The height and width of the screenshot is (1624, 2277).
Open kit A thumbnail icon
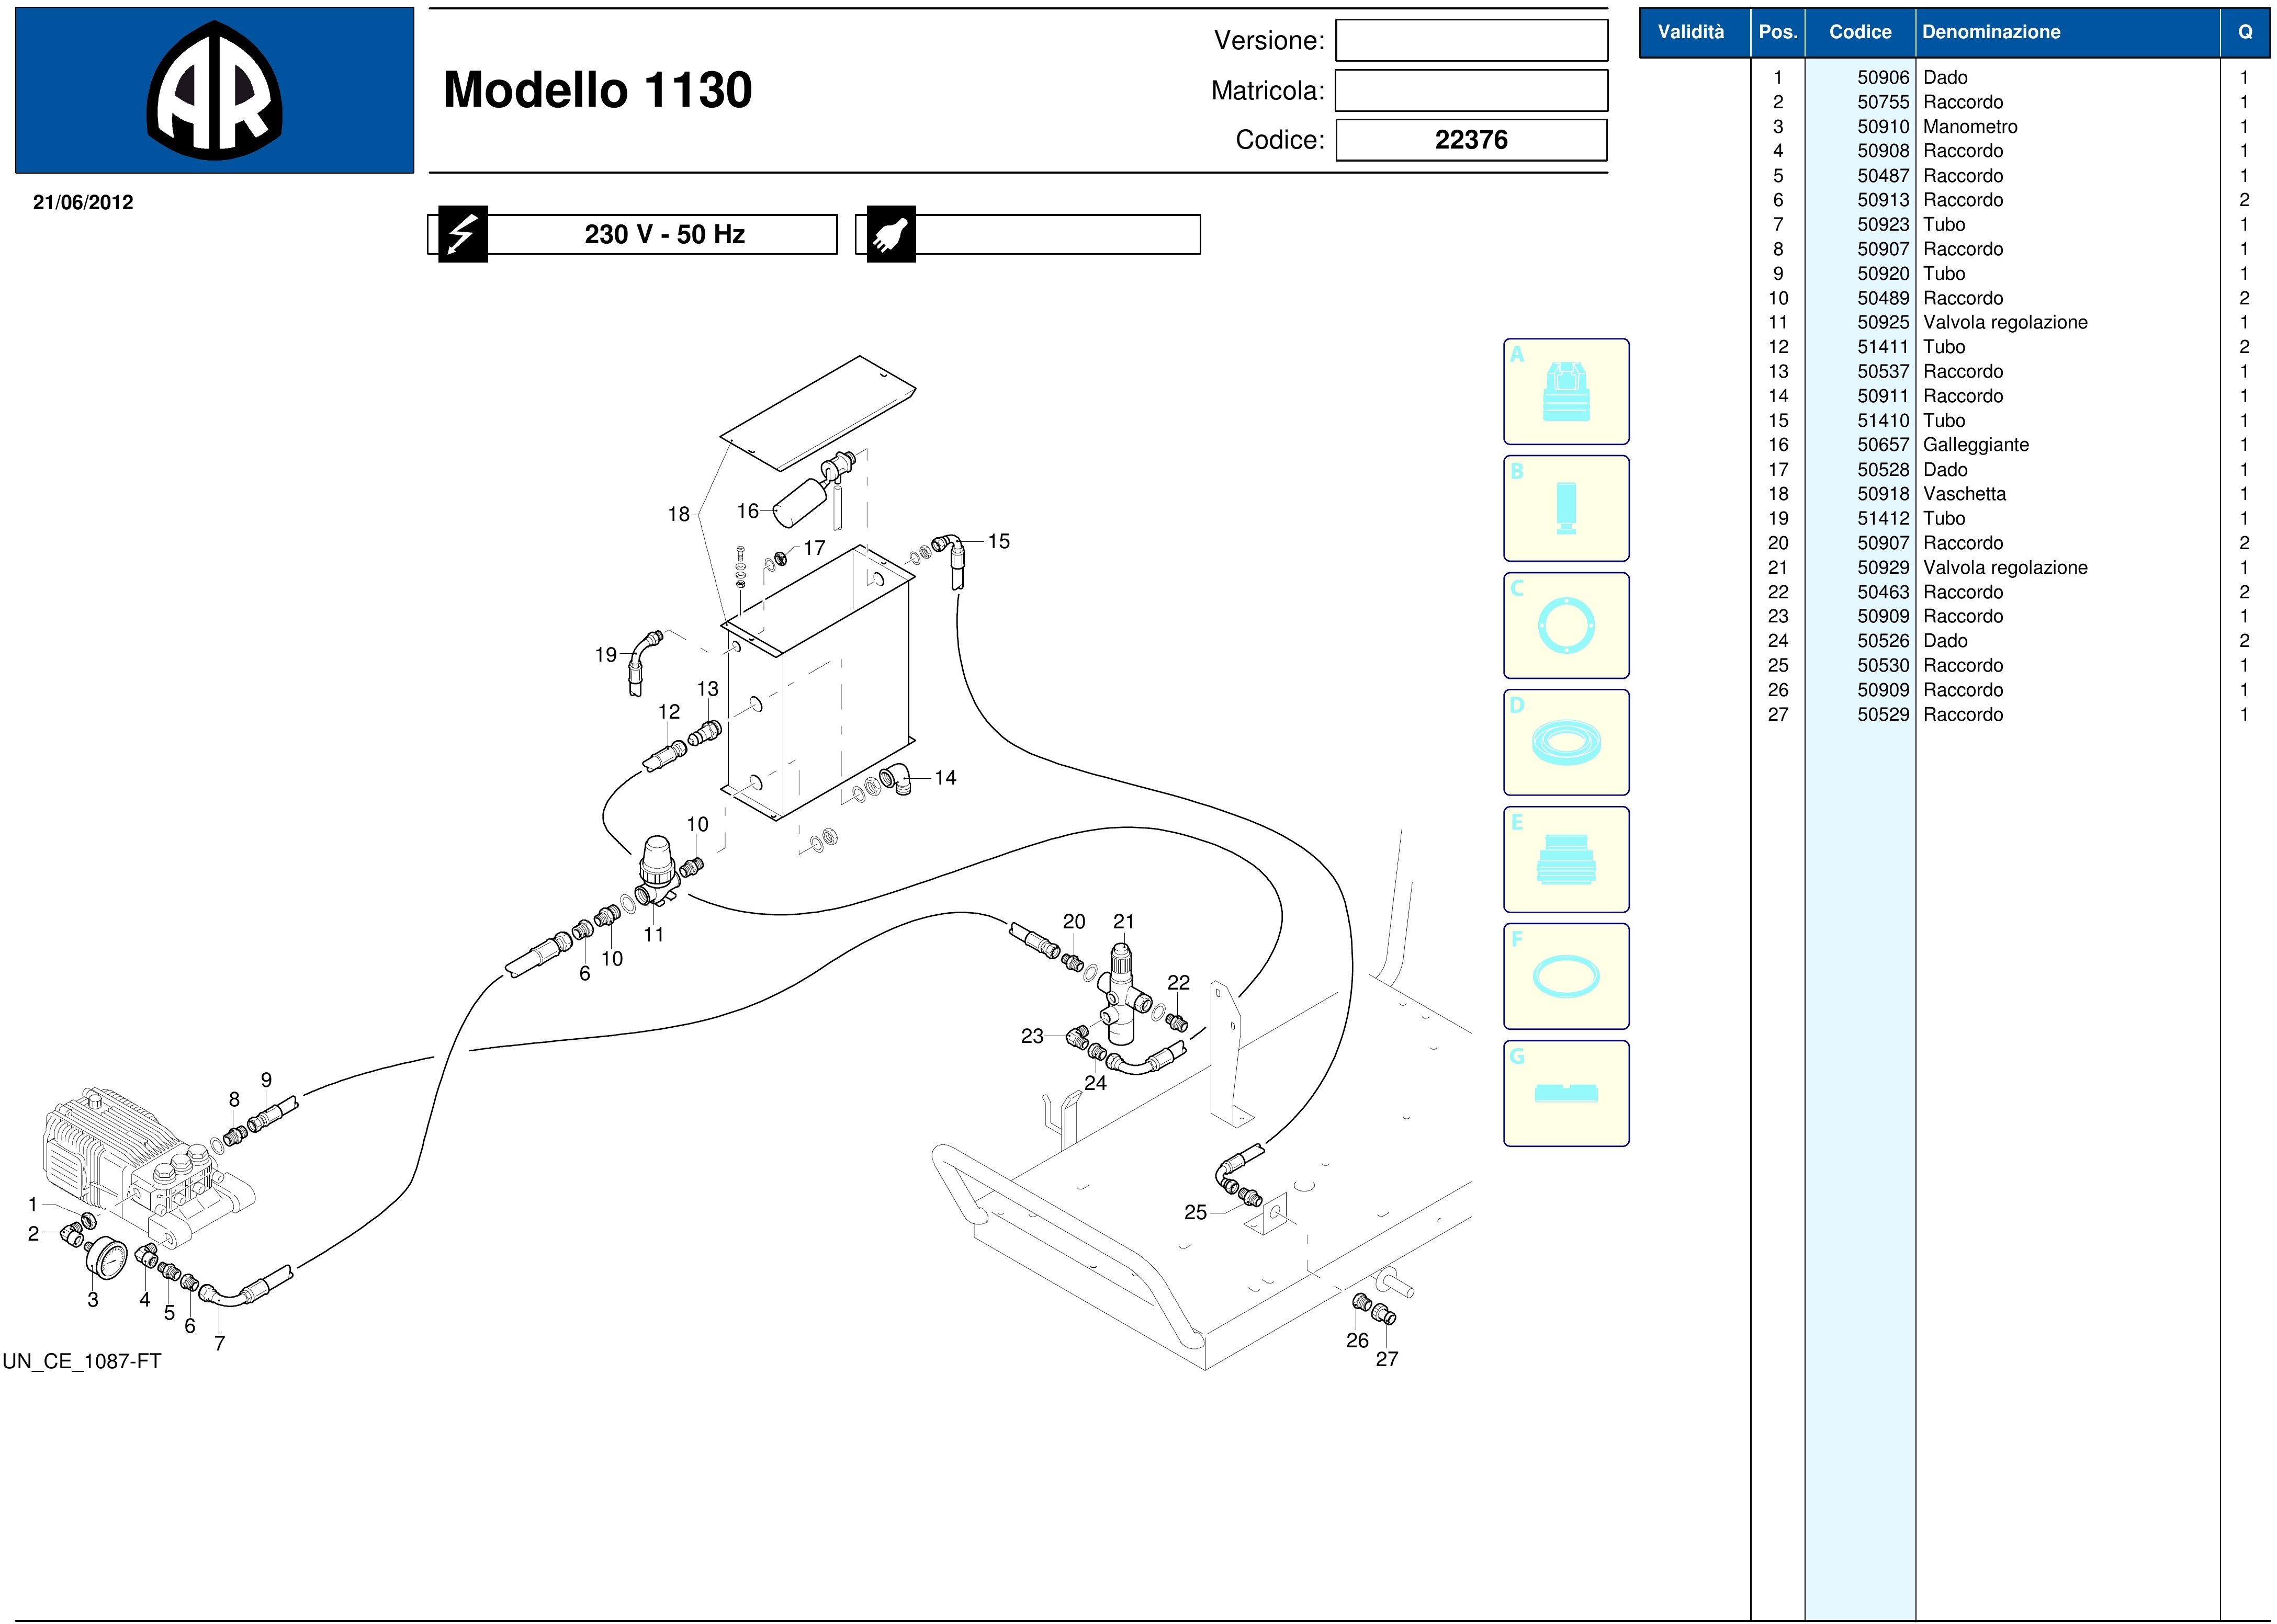coord(1565,392)
